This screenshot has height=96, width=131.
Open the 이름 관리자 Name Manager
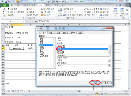tap(60, 12)
